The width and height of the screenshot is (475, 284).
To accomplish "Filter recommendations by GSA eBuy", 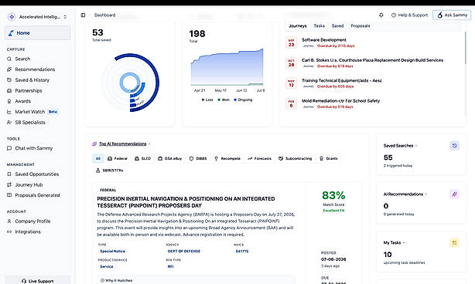I will tap(170, 158).
